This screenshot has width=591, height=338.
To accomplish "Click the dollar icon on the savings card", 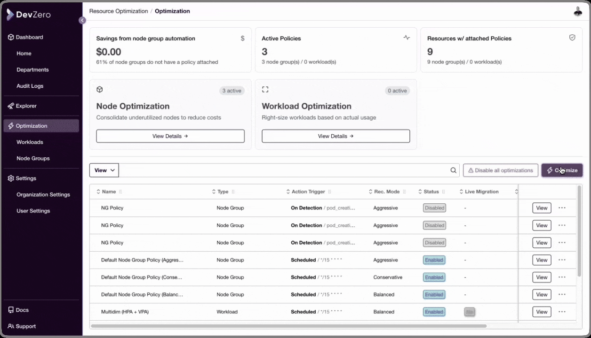I will click(242, 38).
